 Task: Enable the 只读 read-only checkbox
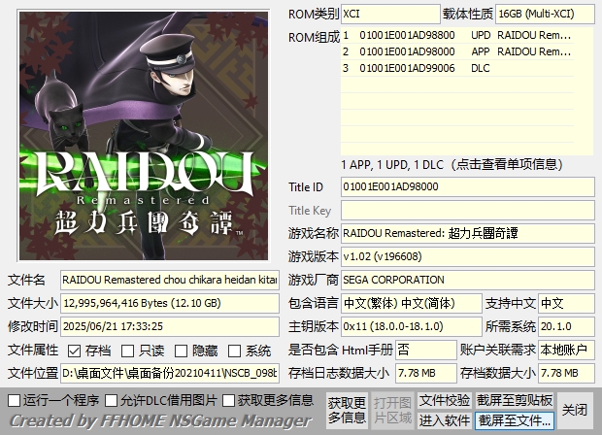(x=127, y=351)
